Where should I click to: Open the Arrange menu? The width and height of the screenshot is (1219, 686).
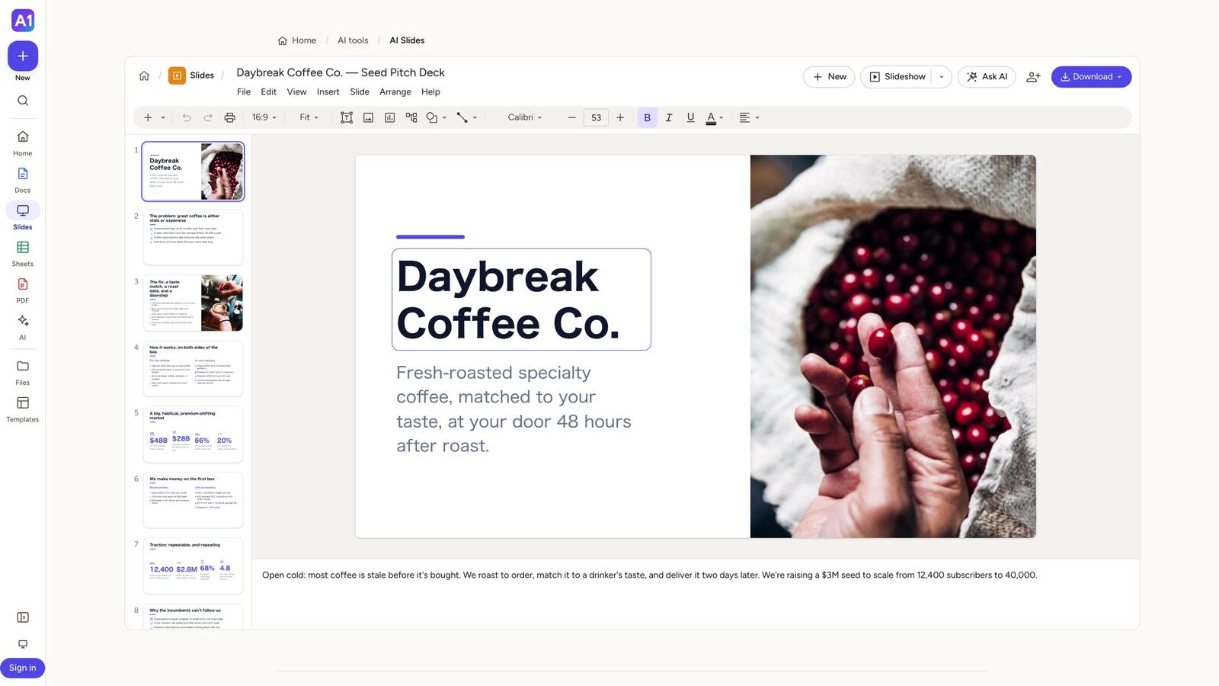[395, 91]
